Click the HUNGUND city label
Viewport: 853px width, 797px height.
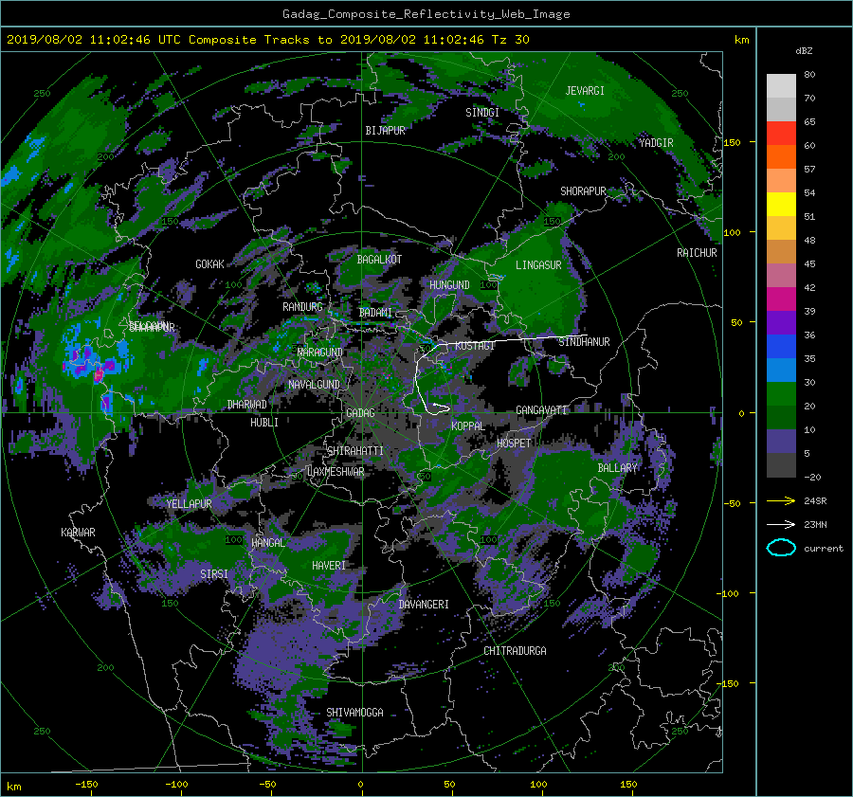449,285
